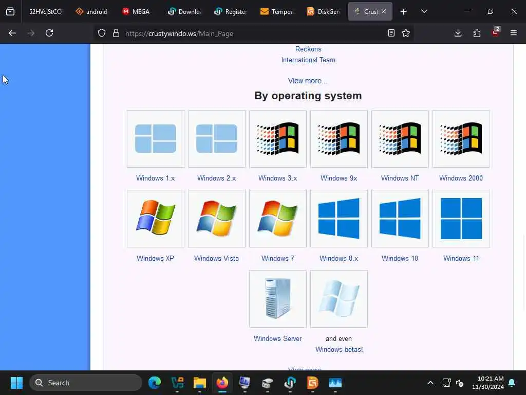Switch to the Register tab
The width and height of the screenshot is (526, 395).
pyautogui.click(x=231, y=11)
